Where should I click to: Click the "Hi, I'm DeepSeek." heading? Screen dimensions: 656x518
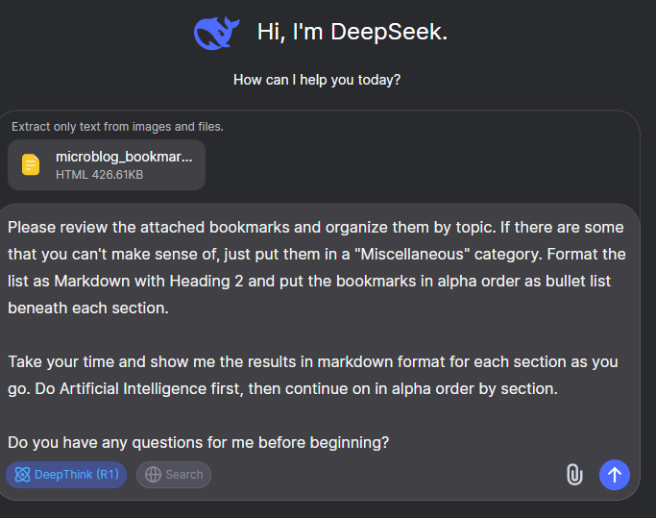[352, 32]
